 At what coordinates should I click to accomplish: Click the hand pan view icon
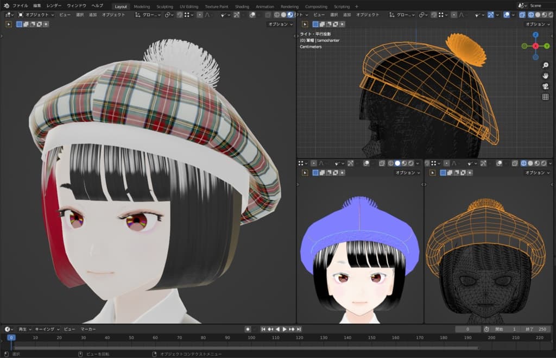tap(545, 76)
